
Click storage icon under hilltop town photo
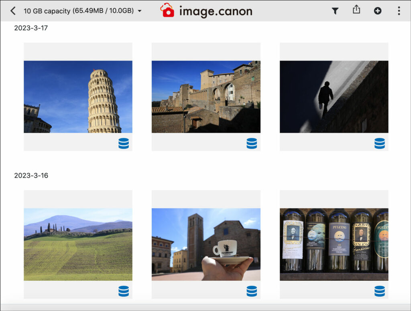click(252, 143)
